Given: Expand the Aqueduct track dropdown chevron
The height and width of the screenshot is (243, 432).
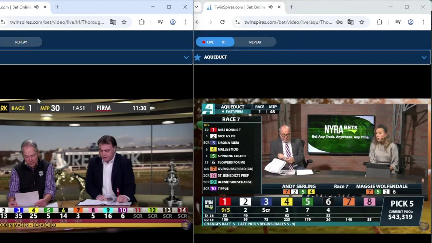Looking at the screenshot, I should click(424, 57).
